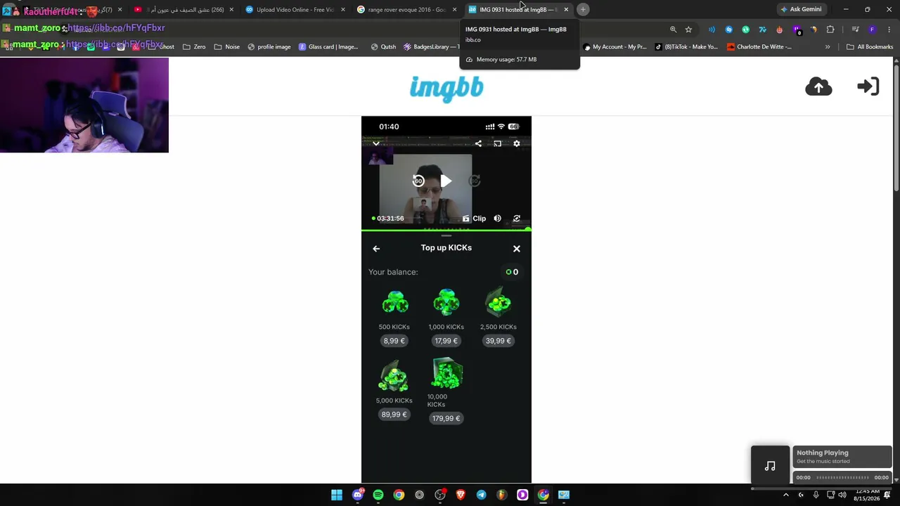This screenshot has height=506, width=900.
Task: Open the Charlotte De Witte bookmark
Action: pos(759,47)
